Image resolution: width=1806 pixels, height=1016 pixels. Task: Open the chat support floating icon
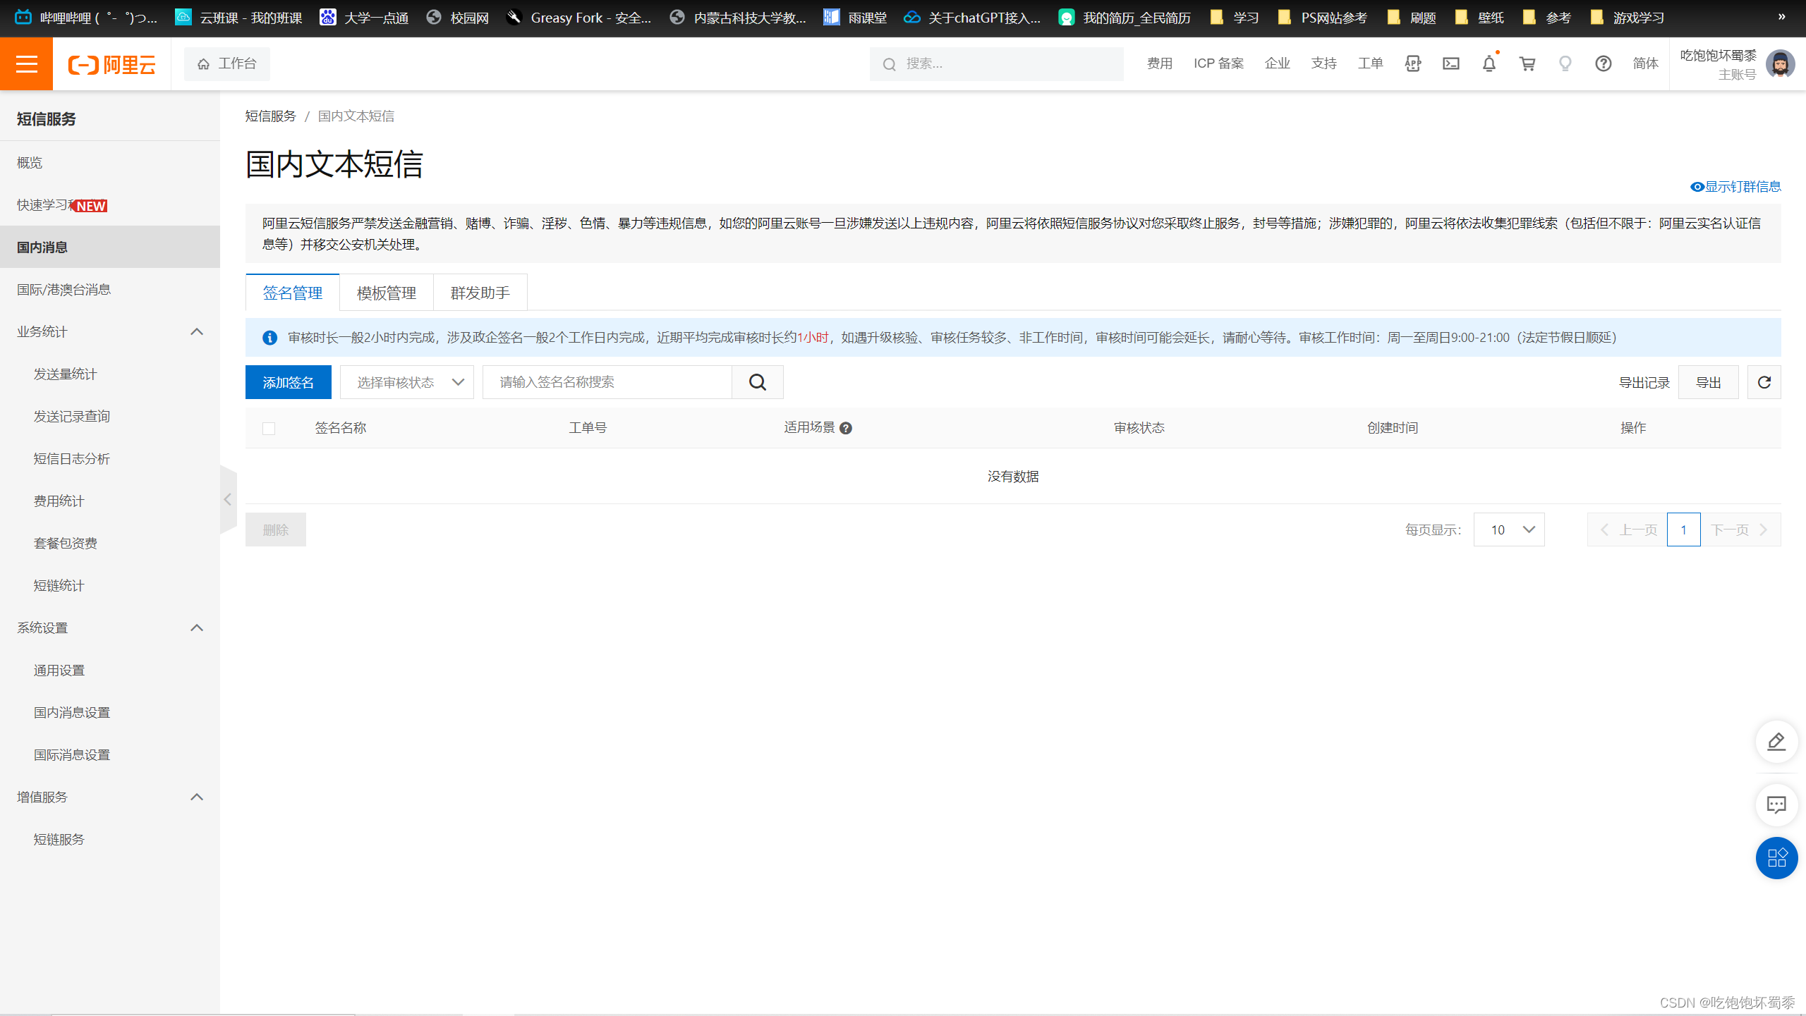coord(1776,804)
